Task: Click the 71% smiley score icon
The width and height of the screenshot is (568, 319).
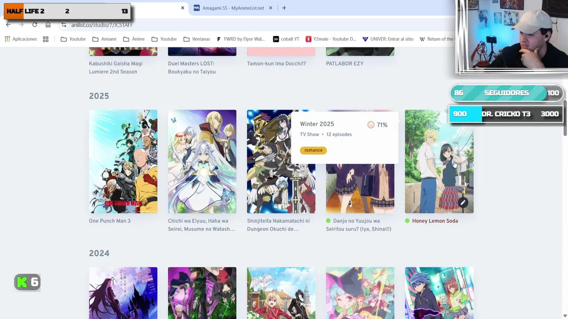Action: 371,125
